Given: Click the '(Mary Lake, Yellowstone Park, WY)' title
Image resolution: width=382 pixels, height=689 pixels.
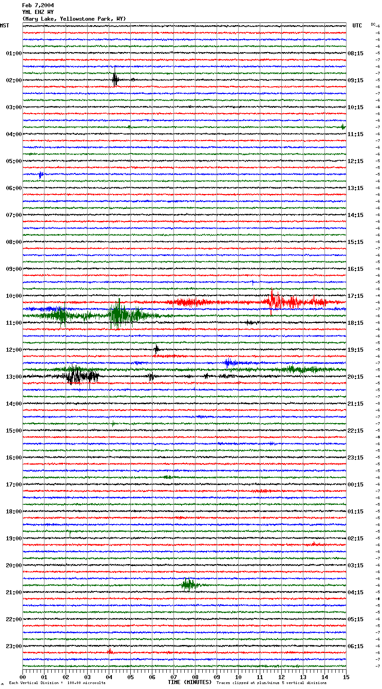Looking at the screenshot, I should click(x=74, y=19).
